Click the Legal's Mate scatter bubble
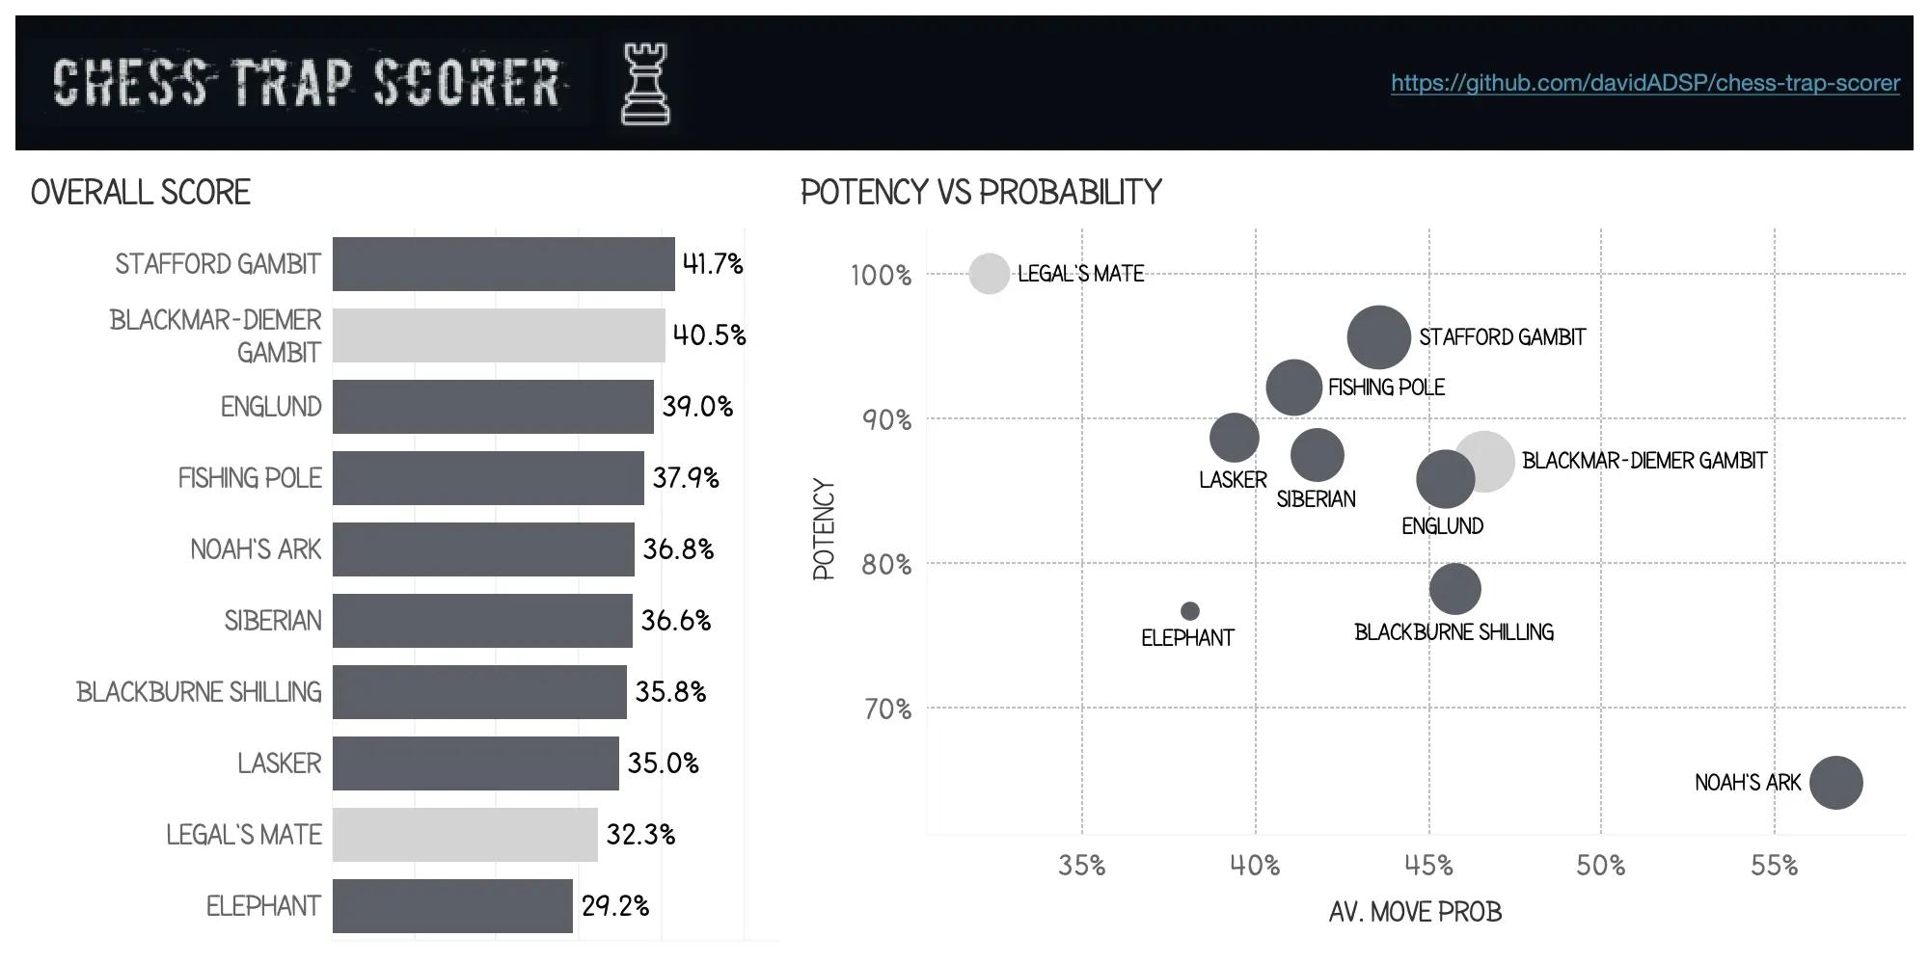This screenshot has height=964, width=1929. [989, 274]
